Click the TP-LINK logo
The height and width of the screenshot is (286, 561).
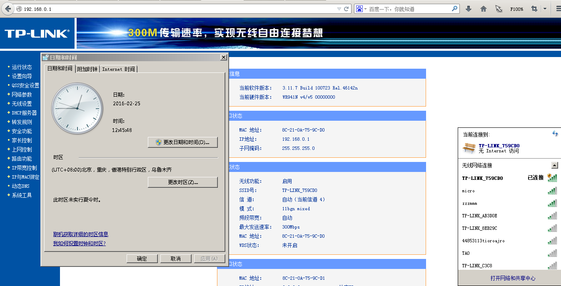click(37, 34)
